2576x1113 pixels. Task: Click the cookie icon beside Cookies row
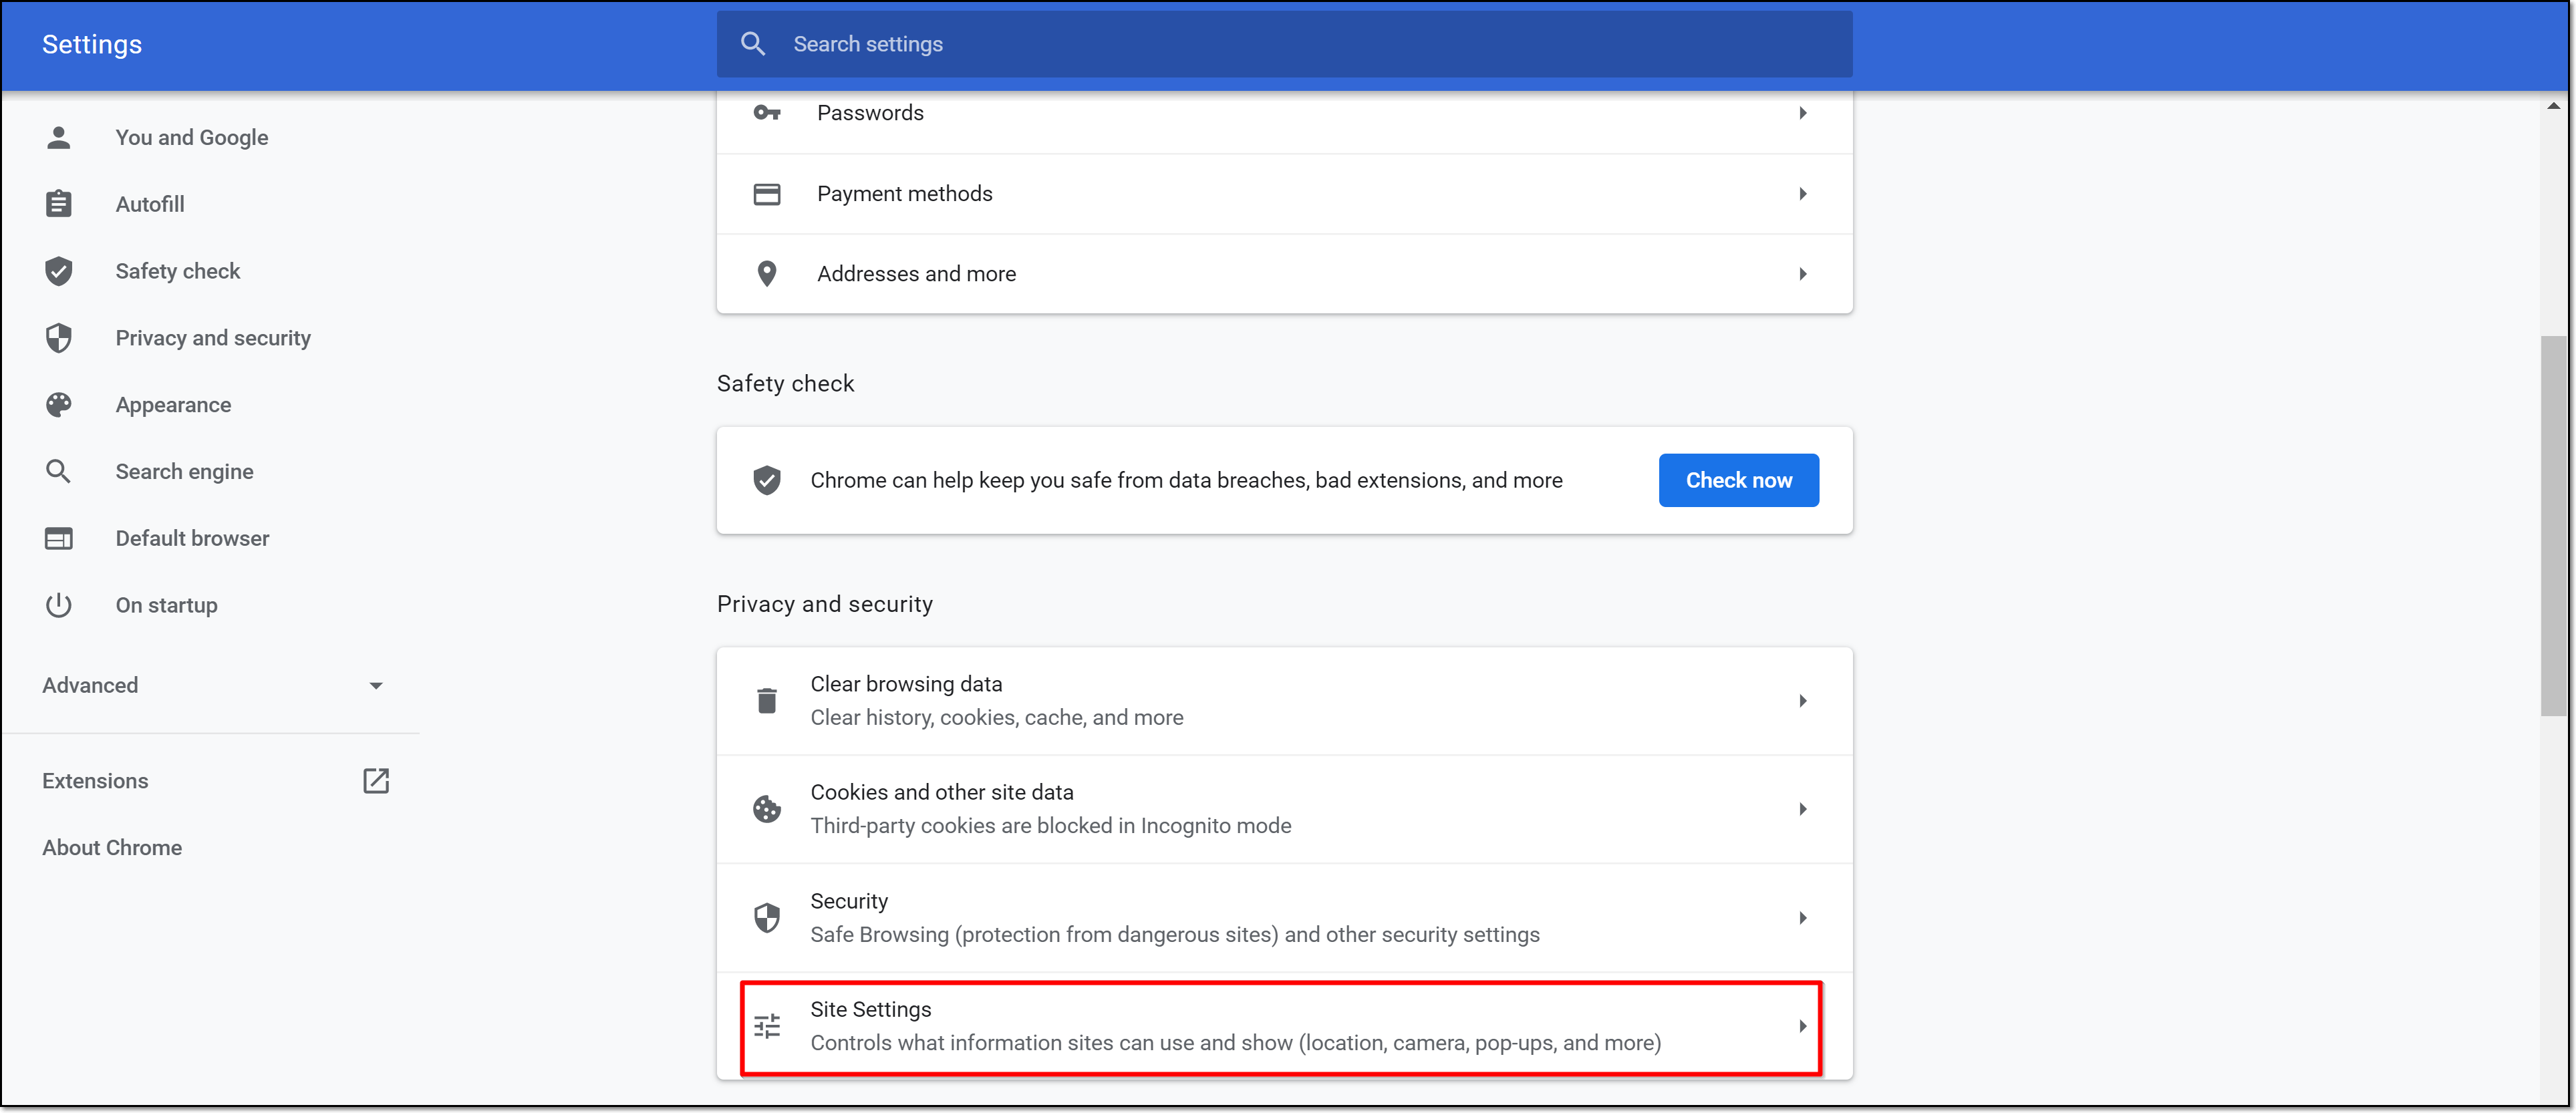point(767,809)
